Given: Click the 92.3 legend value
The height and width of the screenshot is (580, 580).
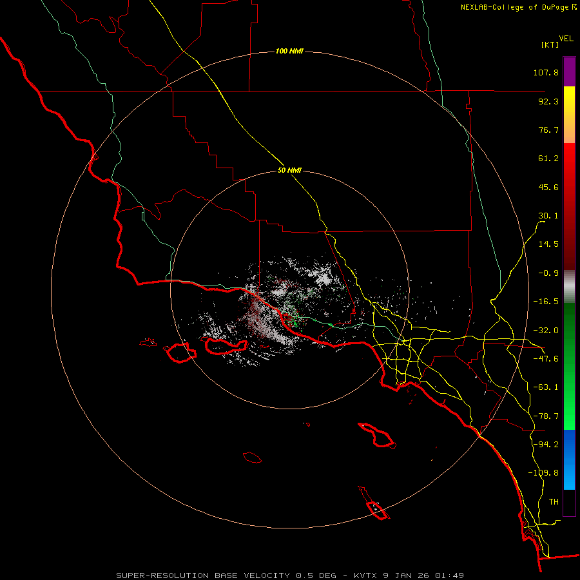Looking at the screenshot, I should (548, 101).
